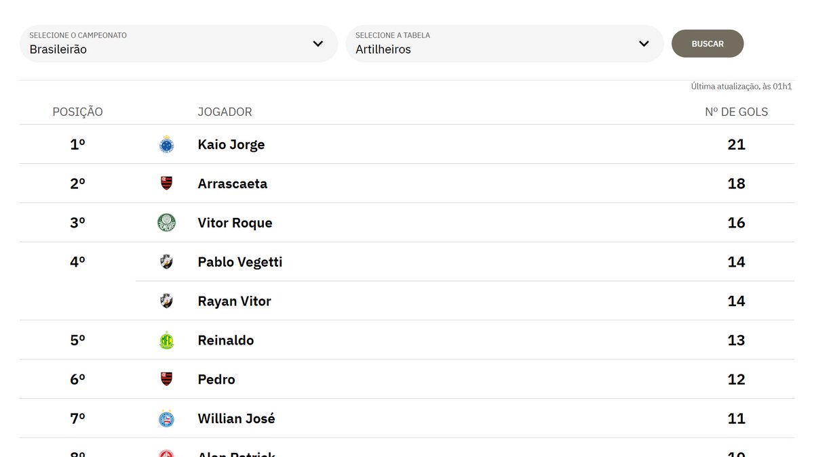The width and height of the screenshot is (814, 457).
Task: Click the Pablo Vegetti player name
Action: (x=240, y=262)
